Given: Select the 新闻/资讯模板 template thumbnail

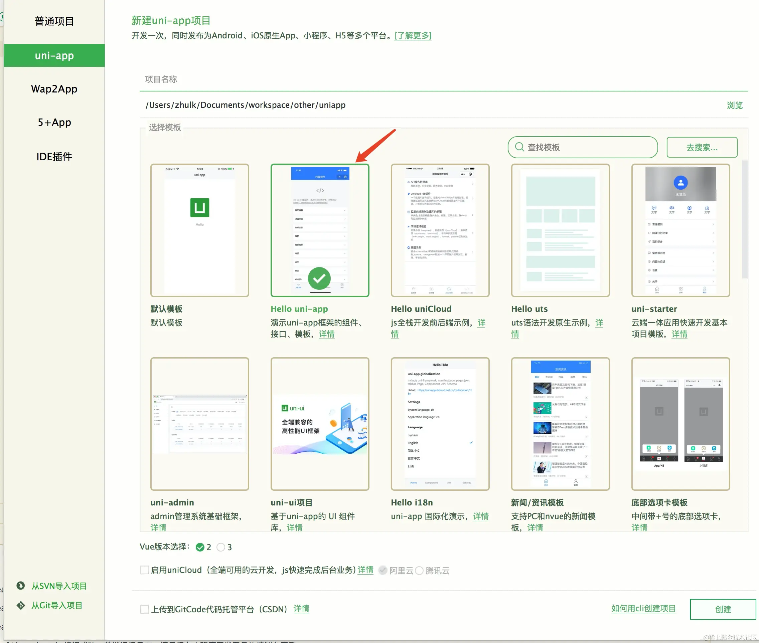Looking at the screenshot, I should click(561, 424).
